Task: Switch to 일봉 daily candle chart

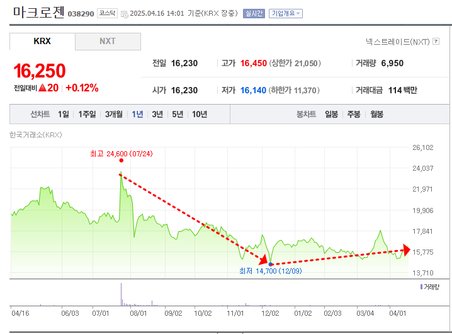Action: pos(332,114)
